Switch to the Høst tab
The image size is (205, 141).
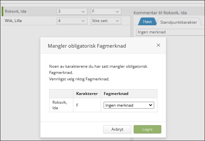tap(147, 22)
